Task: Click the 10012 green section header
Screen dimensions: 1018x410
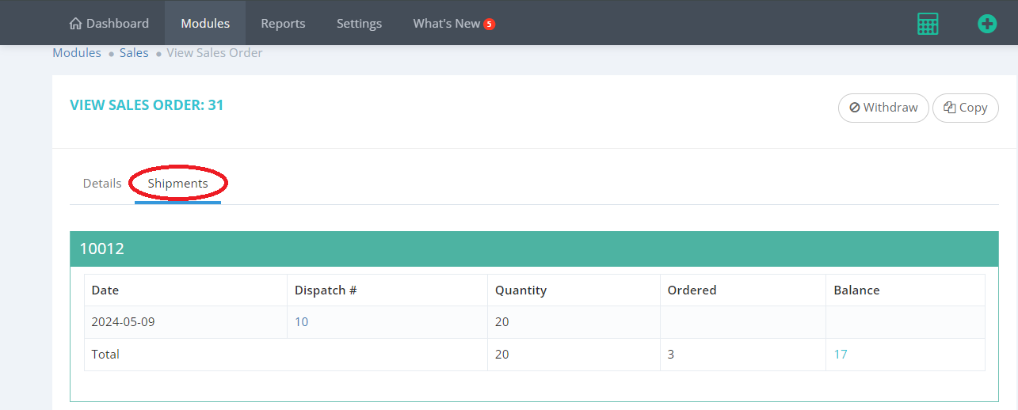Action: tap(534, 249)
